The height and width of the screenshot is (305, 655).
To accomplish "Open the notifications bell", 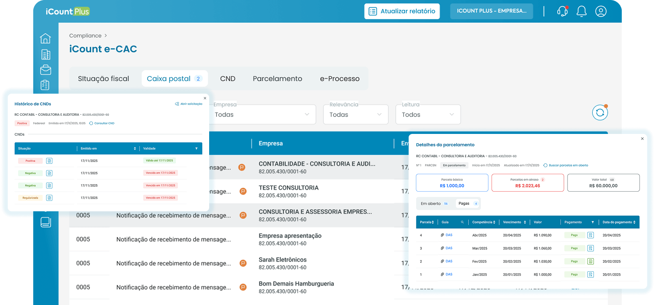I will click(581, 11).
